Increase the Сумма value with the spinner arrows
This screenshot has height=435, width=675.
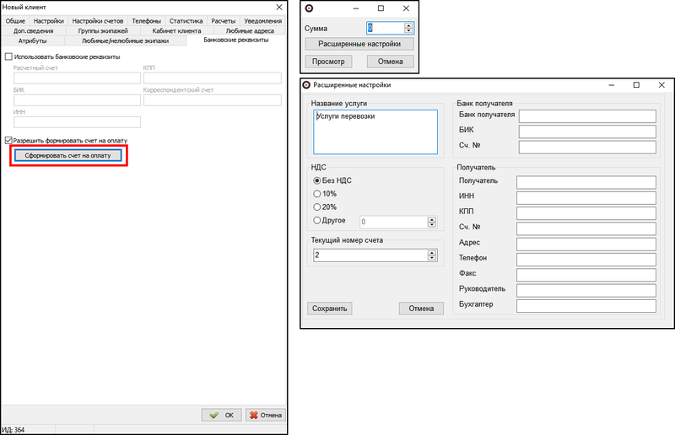click(408, 26)
